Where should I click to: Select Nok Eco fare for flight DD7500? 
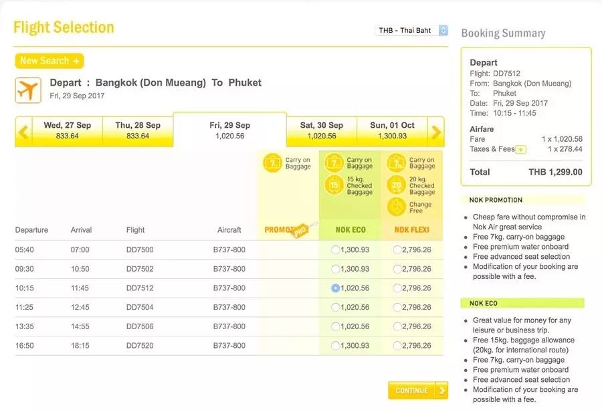point(335,250)
